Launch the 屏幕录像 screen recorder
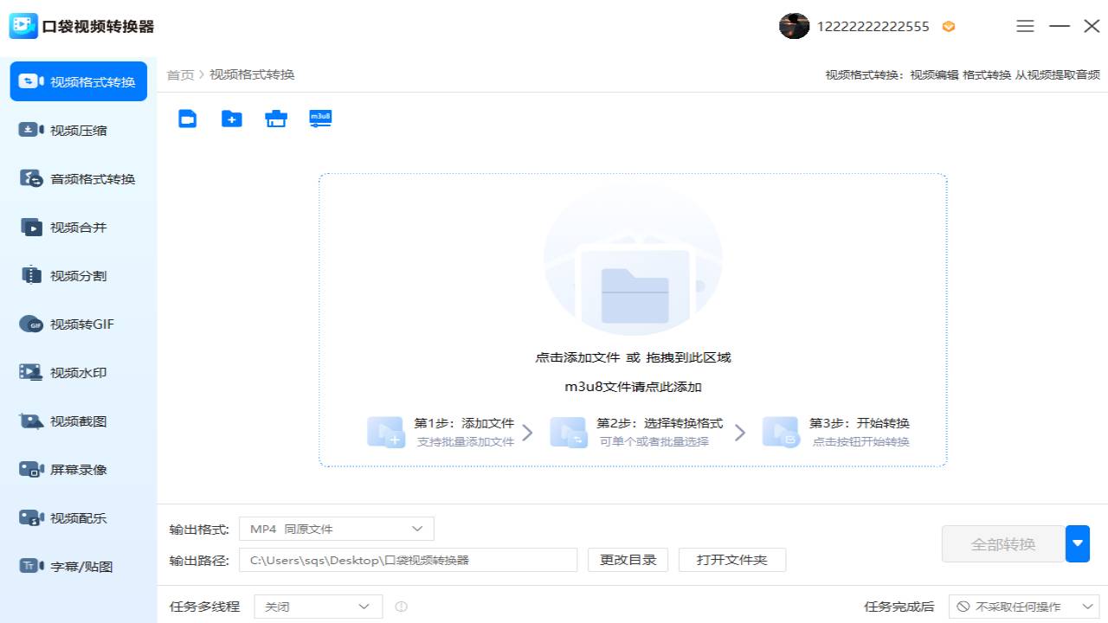The height and width of the screenshot is (623, 1108). 78,469
